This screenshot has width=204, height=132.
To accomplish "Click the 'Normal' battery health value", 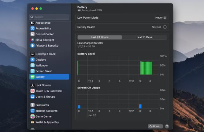I will coord(156,27).
